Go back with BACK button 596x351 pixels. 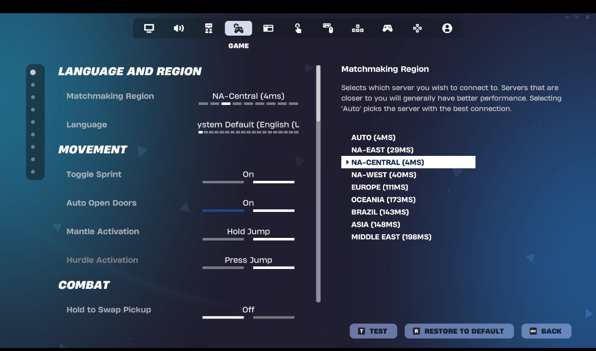point(546,331)
